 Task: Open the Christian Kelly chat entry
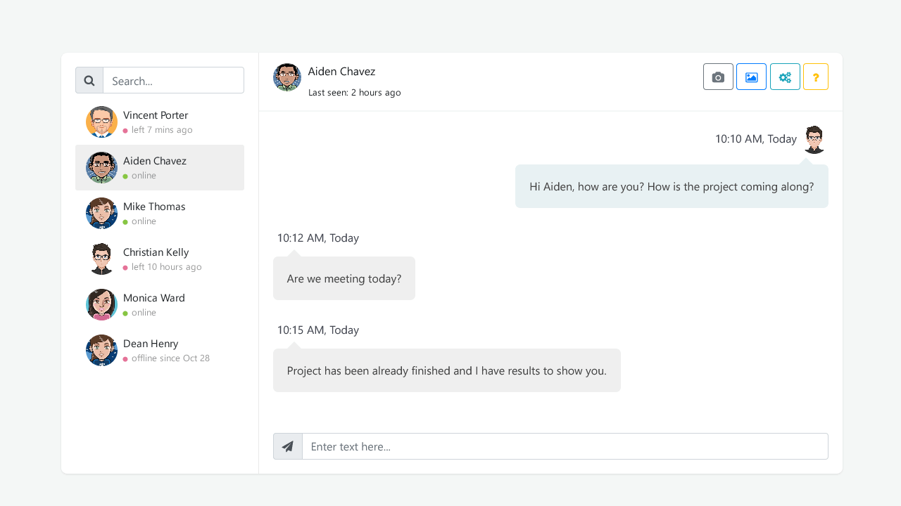coord(160,258)
